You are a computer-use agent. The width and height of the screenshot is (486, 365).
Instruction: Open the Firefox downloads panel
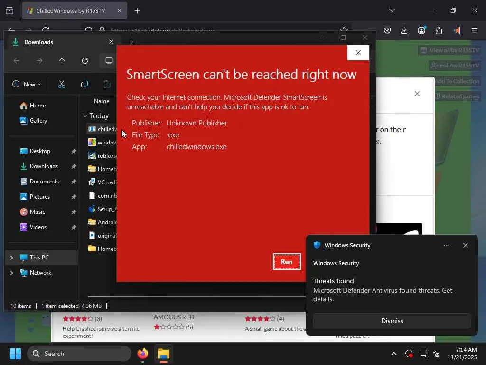tap(404, 30)
